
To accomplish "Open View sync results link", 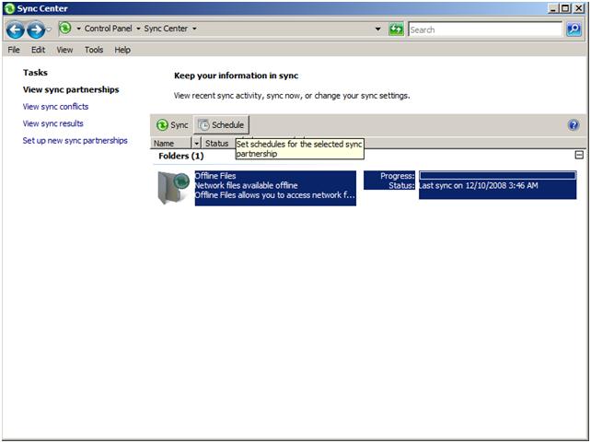I will [x=52, y=123].
